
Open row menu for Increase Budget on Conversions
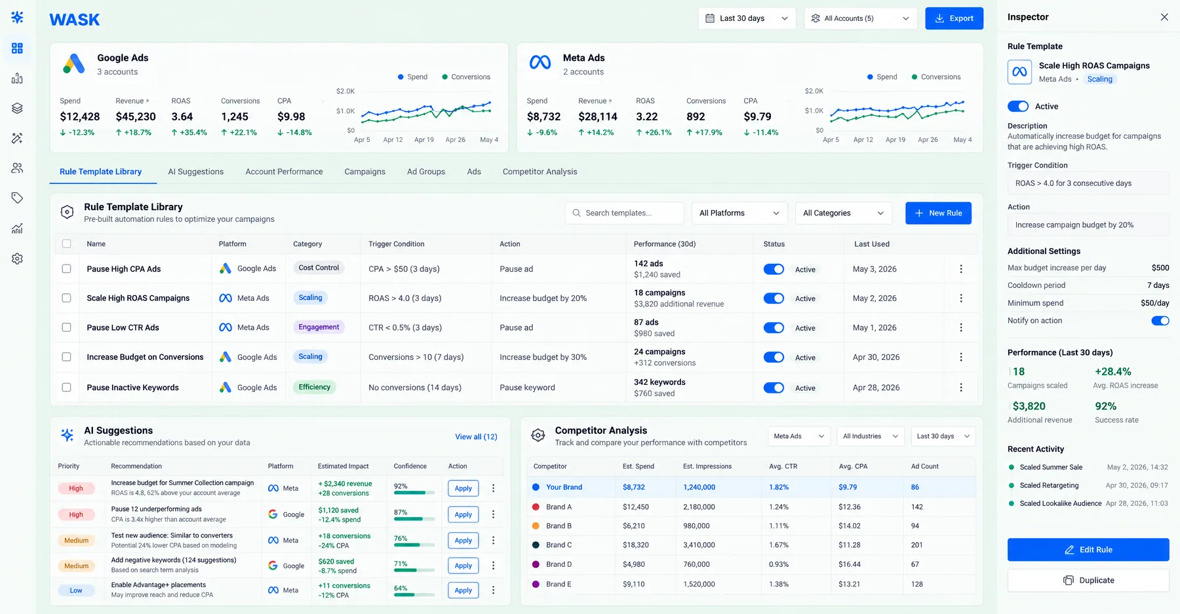961,357
